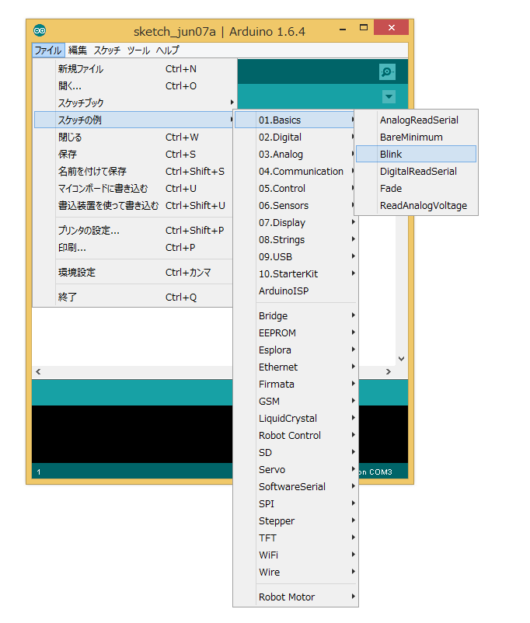The height and width of the screenshot is (623, 530).
Task: Open Servo library examples
Action: pyautogui.click(x=296, y=470)
